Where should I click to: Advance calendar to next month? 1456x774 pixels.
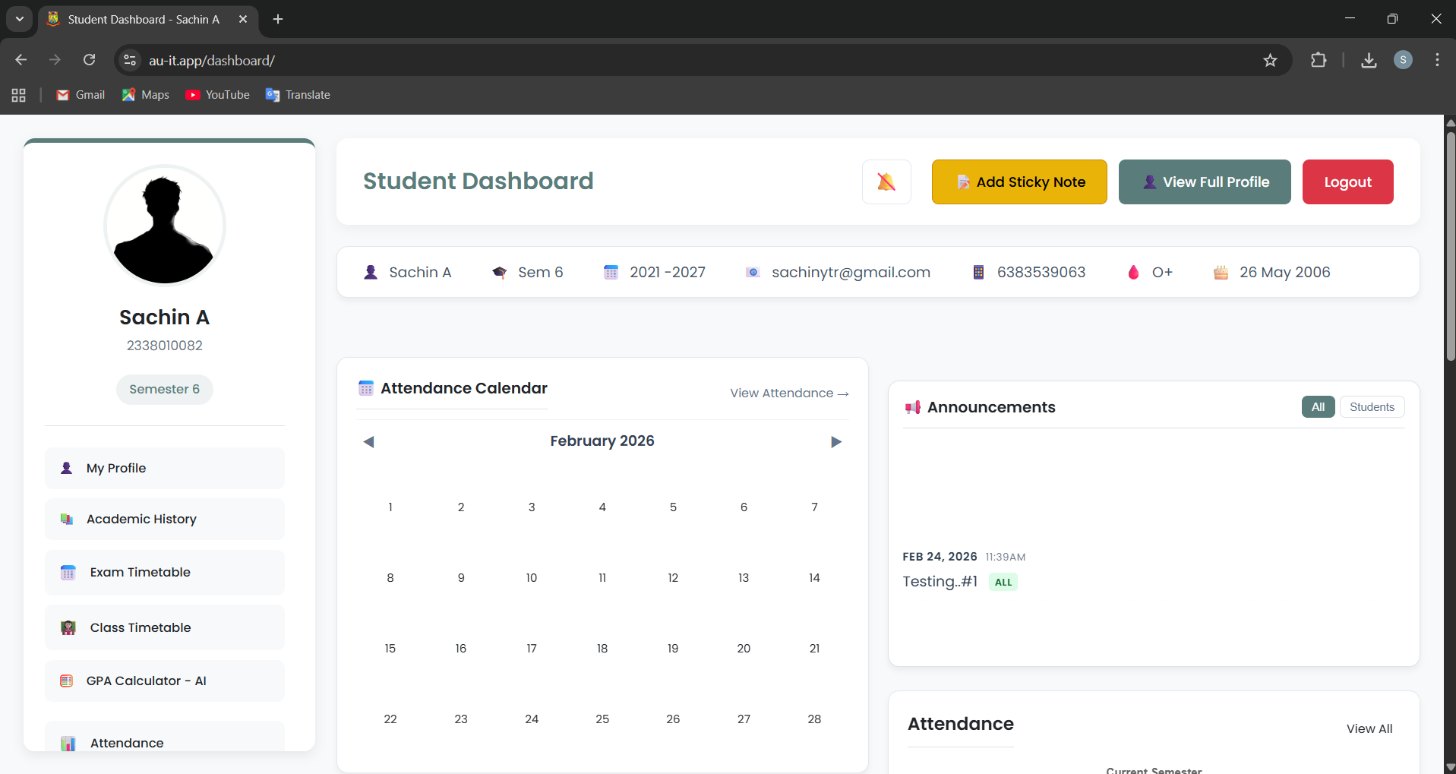(836, 441)
